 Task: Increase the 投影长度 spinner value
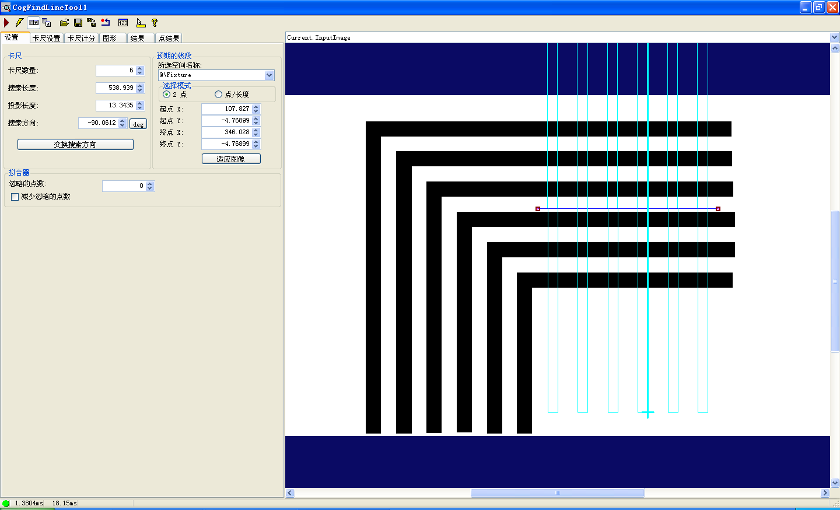(x=140, y=103)
